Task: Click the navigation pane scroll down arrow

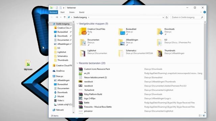Action: click(x=74, y=112)
